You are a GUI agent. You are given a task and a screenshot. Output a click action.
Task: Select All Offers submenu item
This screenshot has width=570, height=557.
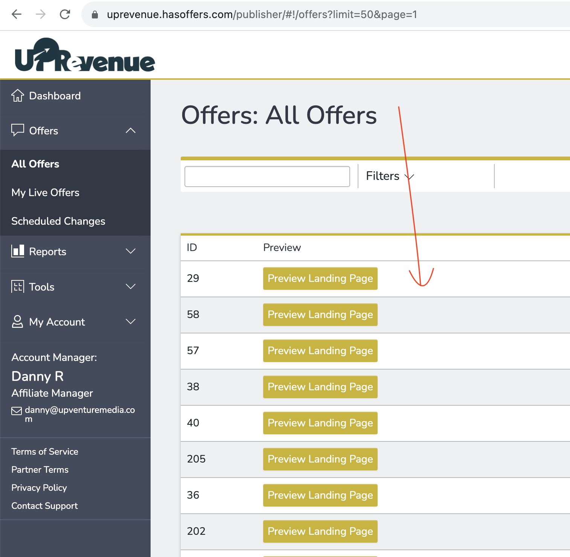tap(35, 164)
